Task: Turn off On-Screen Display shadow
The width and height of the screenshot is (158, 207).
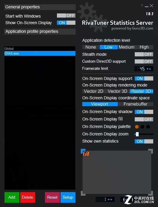Action: (144, 112)
